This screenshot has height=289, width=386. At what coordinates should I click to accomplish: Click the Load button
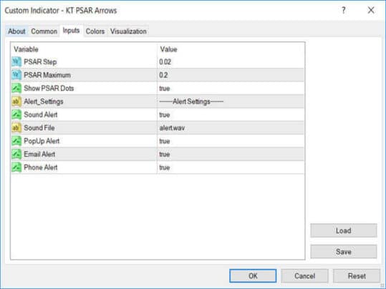[344, 230]
